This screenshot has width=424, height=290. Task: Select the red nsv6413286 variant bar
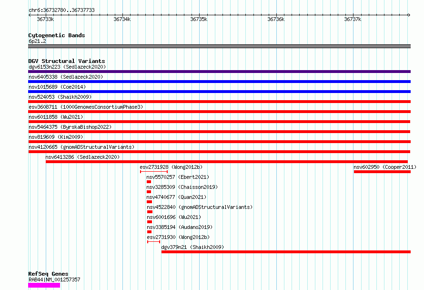227,162
